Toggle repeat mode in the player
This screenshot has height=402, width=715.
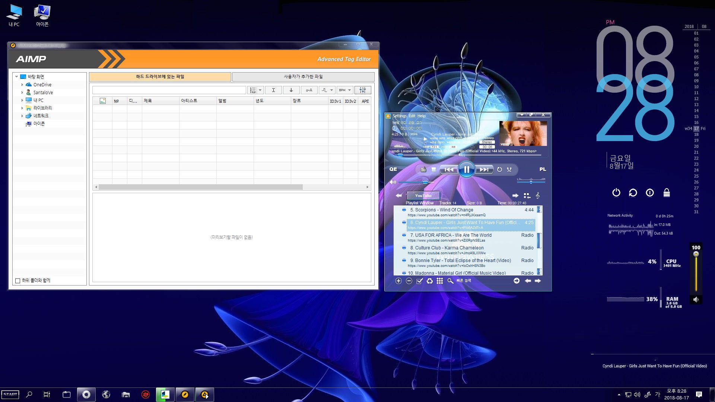point(499,170)
